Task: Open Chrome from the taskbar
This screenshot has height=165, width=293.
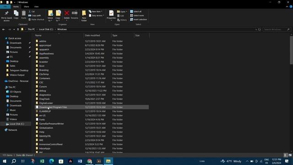Action: click(x=90, y=161)
